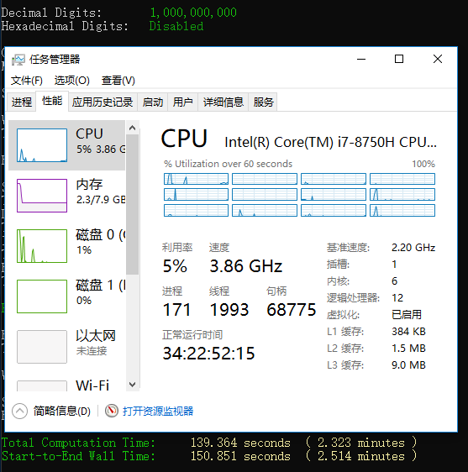
Task: Switch to the 应用历史记录 tab
Action: (x=103, y=102)
